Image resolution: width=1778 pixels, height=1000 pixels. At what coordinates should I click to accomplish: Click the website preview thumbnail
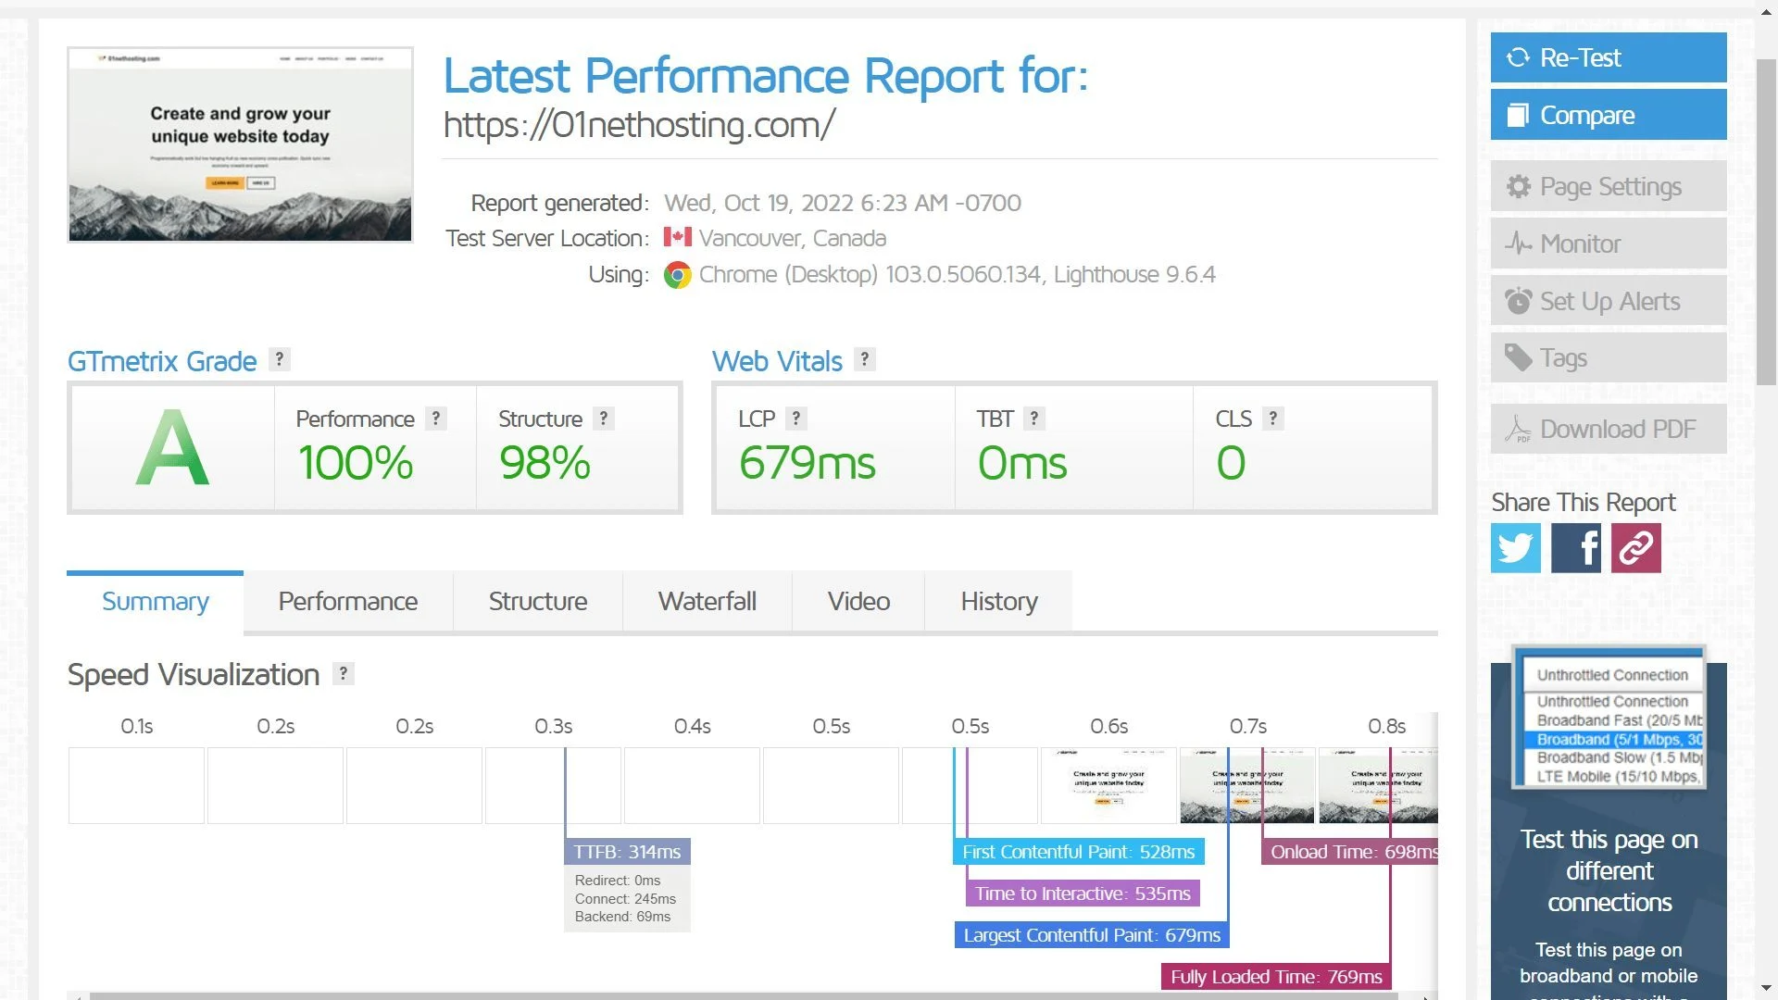(239, 144)
